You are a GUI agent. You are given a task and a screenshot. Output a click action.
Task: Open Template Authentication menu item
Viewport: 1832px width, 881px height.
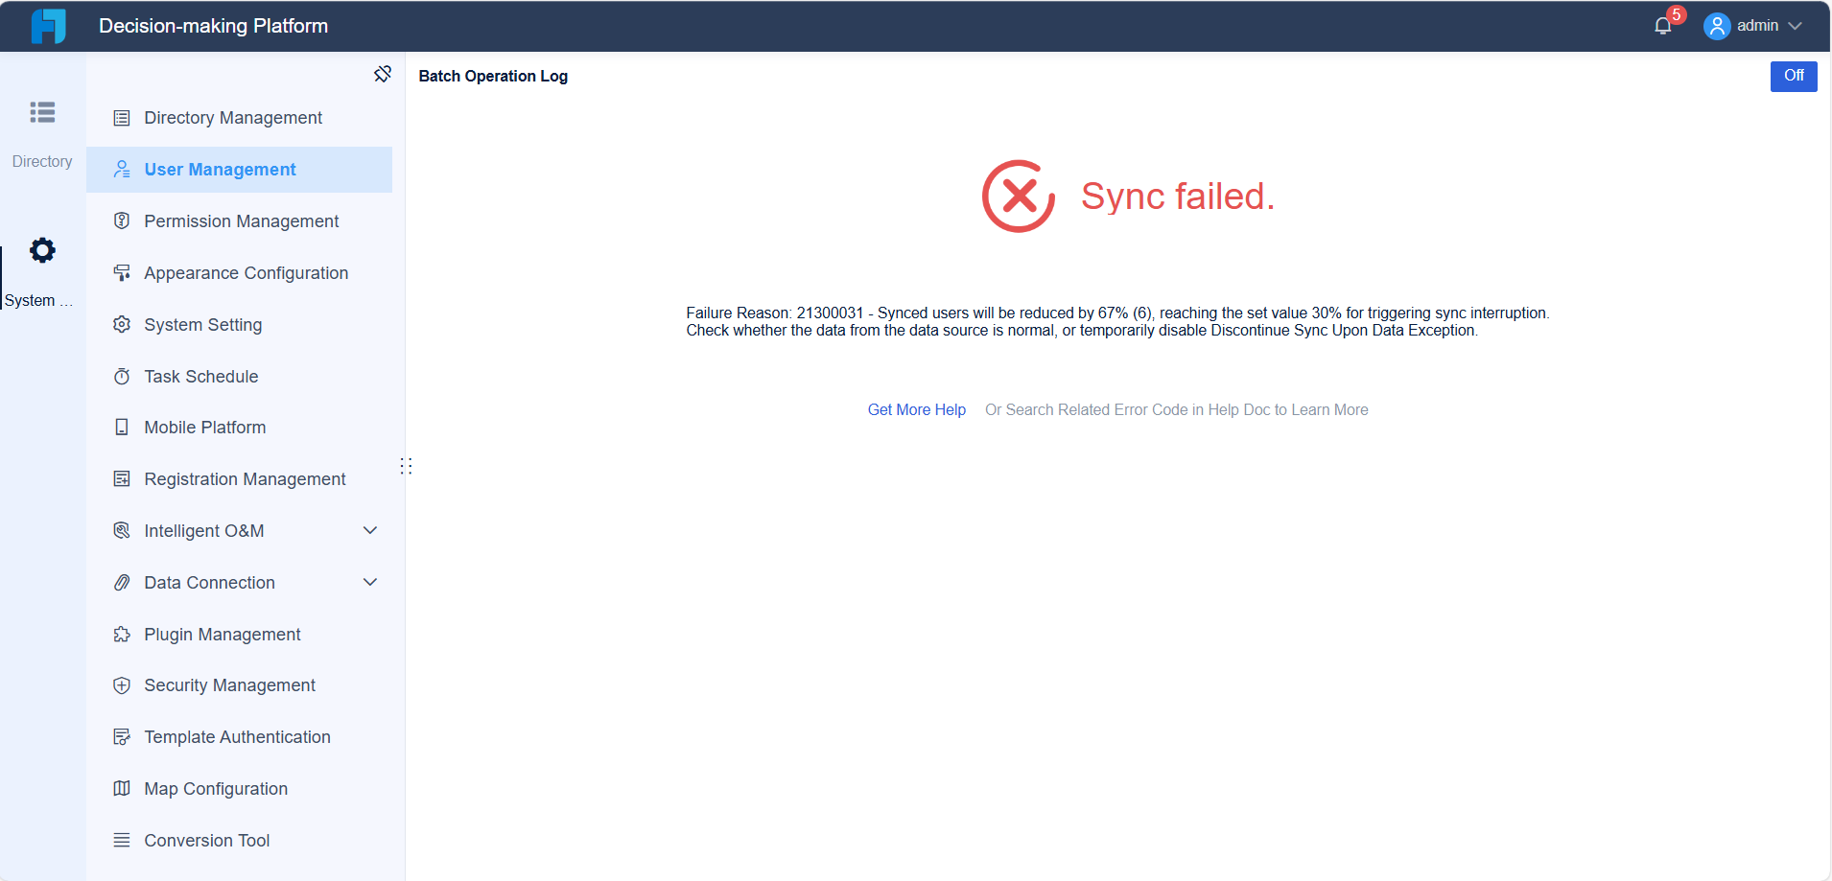point(237,737)
